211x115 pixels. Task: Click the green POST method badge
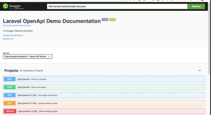click(10, 87)
